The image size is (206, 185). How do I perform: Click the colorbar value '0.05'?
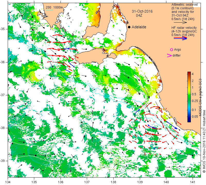point(195,117)
